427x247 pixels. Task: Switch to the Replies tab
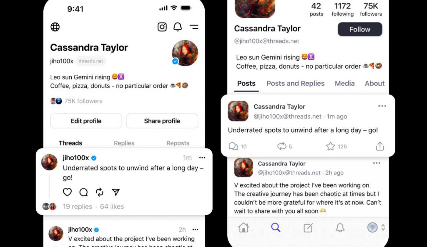[124, 143]
